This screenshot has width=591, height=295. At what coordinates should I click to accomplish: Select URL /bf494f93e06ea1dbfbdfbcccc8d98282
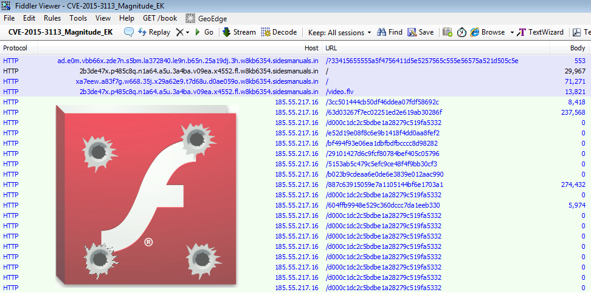point(381,143)
